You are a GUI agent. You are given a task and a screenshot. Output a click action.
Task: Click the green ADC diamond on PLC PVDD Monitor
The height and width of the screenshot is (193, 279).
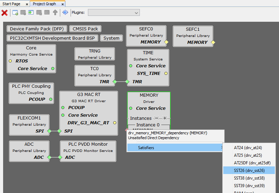tap(60, 157)
